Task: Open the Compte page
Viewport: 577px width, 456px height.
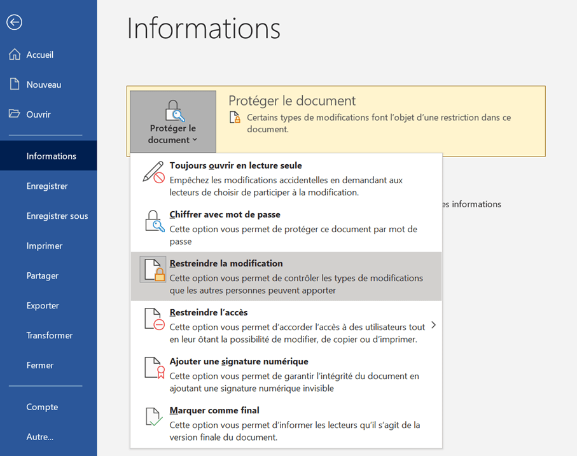Action: [x=48, y=407]
